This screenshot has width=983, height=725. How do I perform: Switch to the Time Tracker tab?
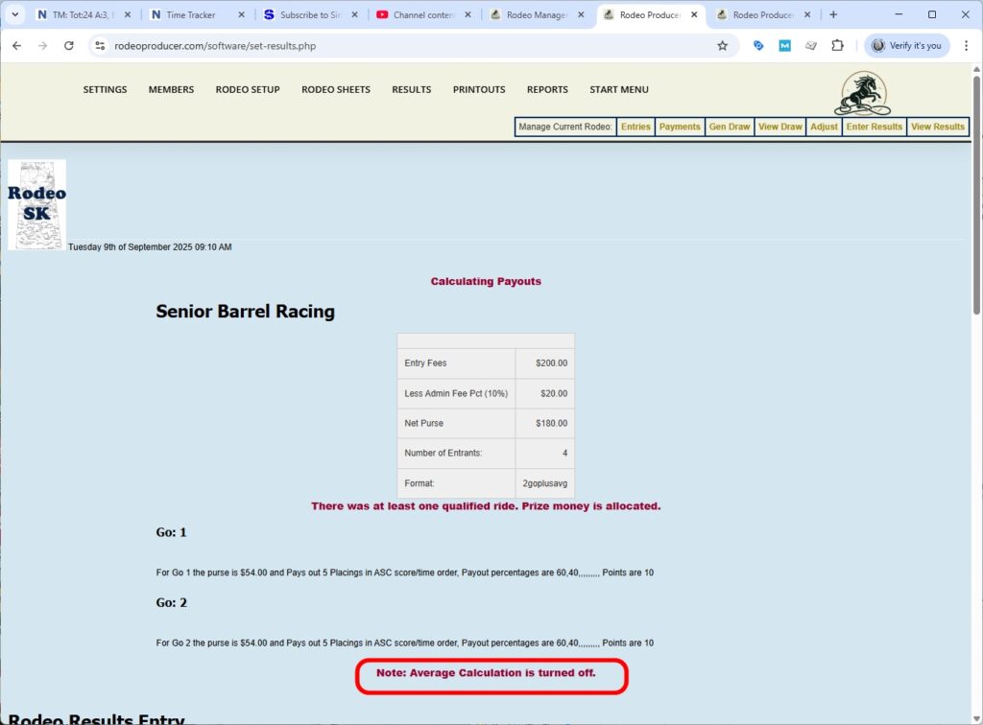click(190, 14)
